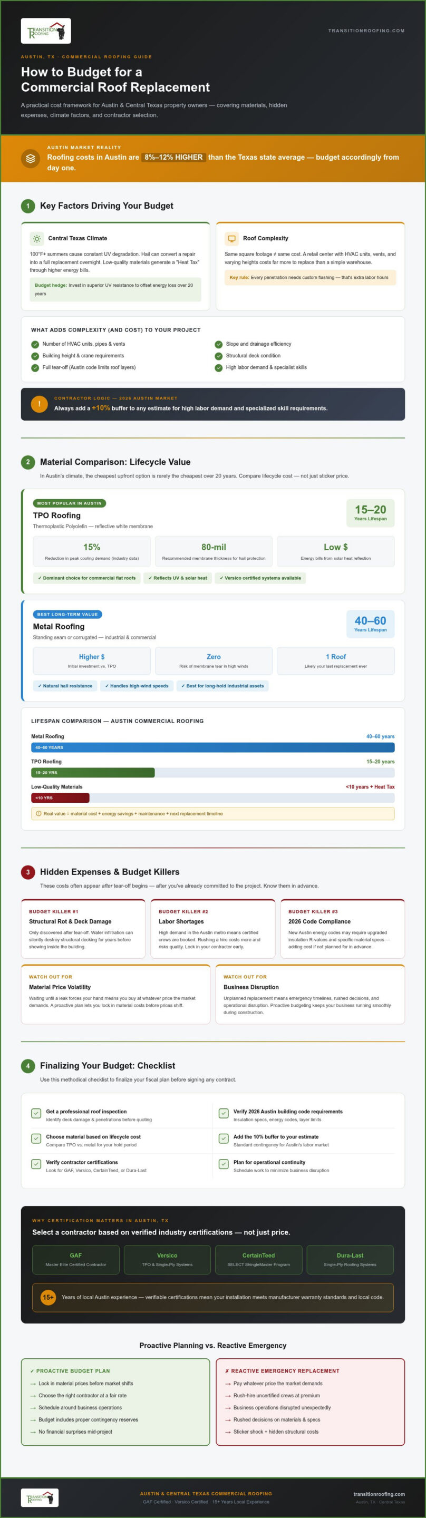The height and width of the screenshot is (1518, 426).
Task: Click the REACTIVE EMERGENCY REPLACEMENT heading
Action: coord(282,1371)
